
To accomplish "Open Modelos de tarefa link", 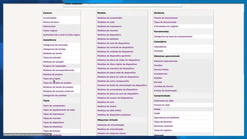I will point(52,53).
